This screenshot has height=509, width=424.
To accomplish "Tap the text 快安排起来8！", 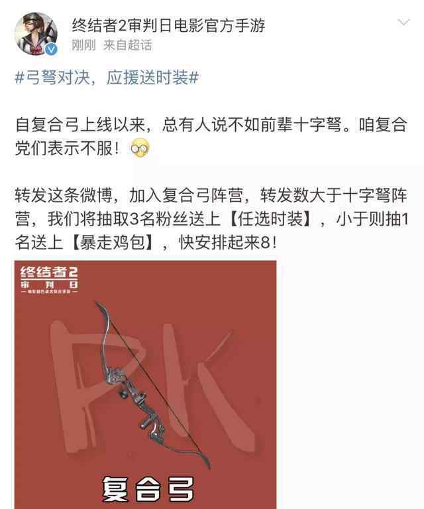I will pos(228,242).
